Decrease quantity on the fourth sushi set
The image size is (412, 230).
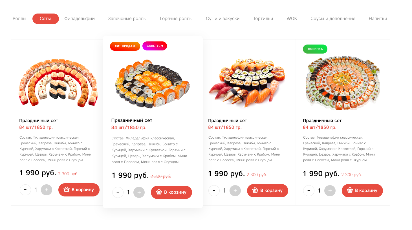309,191
